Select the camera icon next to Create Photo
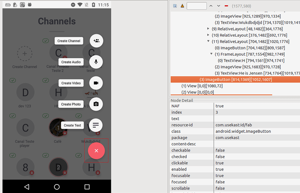300x193 pixels. coord(96,104)
